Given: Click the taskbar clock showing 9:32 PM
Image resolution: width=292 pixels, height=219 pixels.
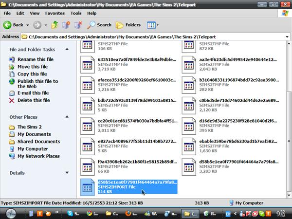Looking at the screenshot, I should click(281, 214).
